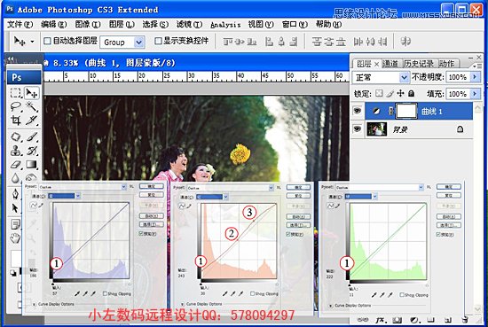Select the Move tool in the toolbox
Screen dimensions: 488x327
32,93
